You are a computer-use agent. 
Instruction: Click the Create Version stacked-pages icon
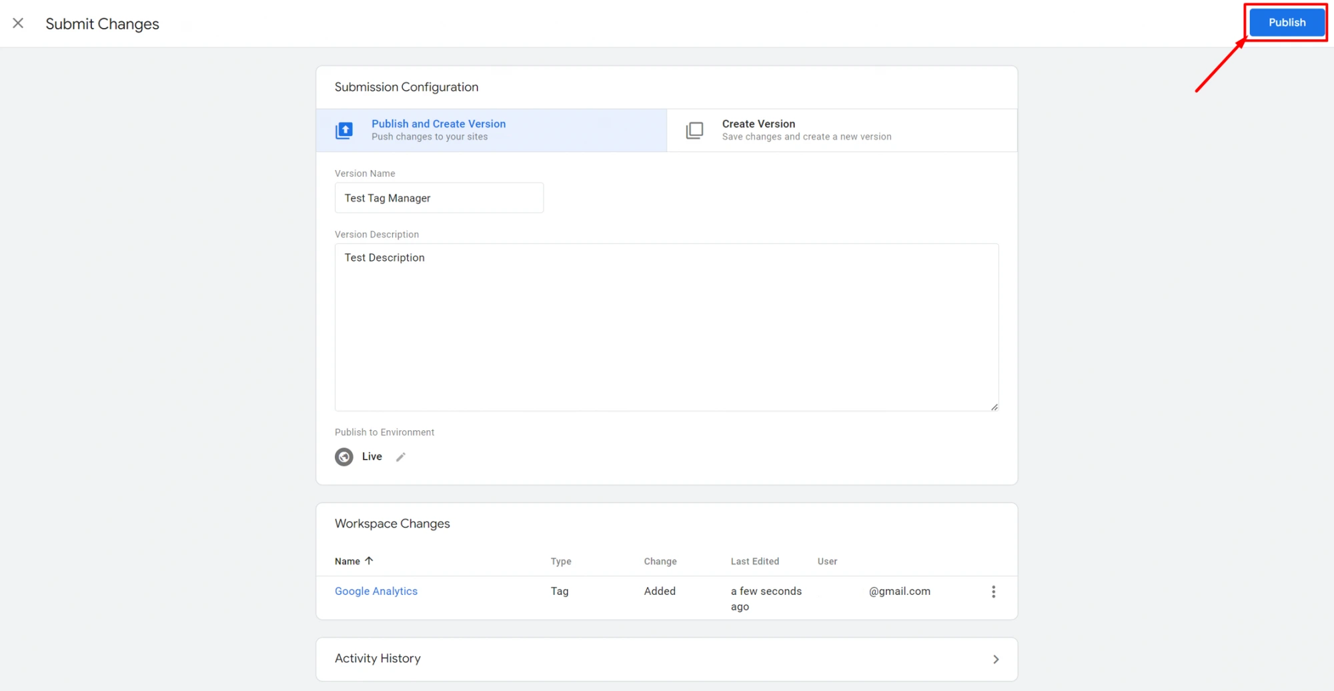[x=694, y=130]
